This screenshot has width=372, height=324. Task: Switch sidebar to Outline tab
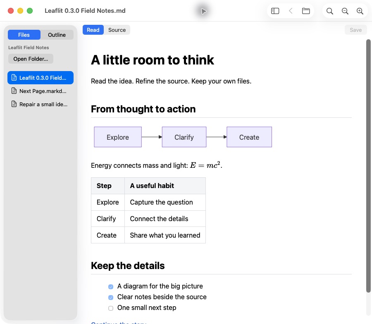[x=57, y=35]
